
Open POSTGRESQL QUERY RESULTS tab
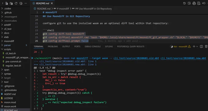(x=131, y=47)
